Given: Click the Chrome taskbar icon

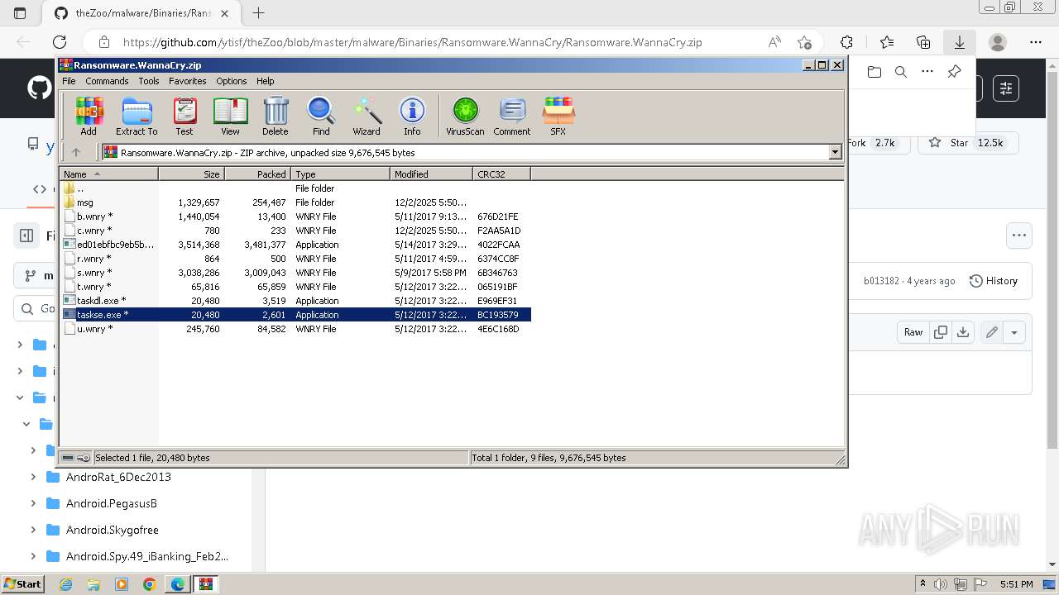Looking at the screenshot, I should pos(149,584).
